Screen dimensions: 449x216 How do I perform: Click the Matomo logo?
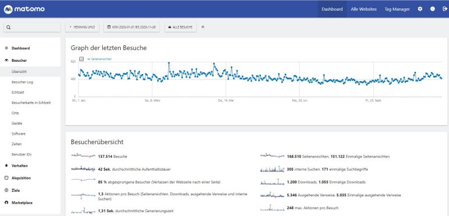[24, 9]
